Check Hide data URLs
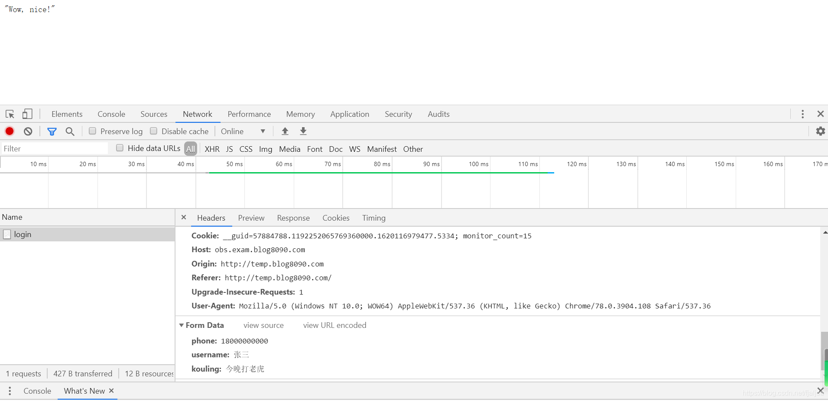The image size is (828, 401). click(120, 148)
